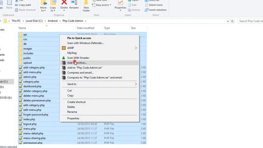The width and height of the screenshot is (263, 148).
Task: Click the Delete red X icon in ribbon
Action: click(64, 2)
